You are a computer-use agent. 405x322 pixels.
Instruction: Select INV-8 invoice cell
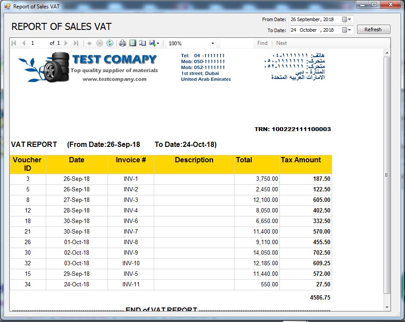pyautogui.click(x=131, y=242)
